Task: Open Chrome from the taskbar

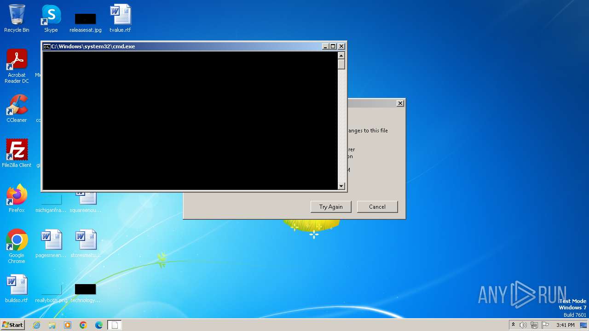Action: pyautogui.click(x=83, y=325)
